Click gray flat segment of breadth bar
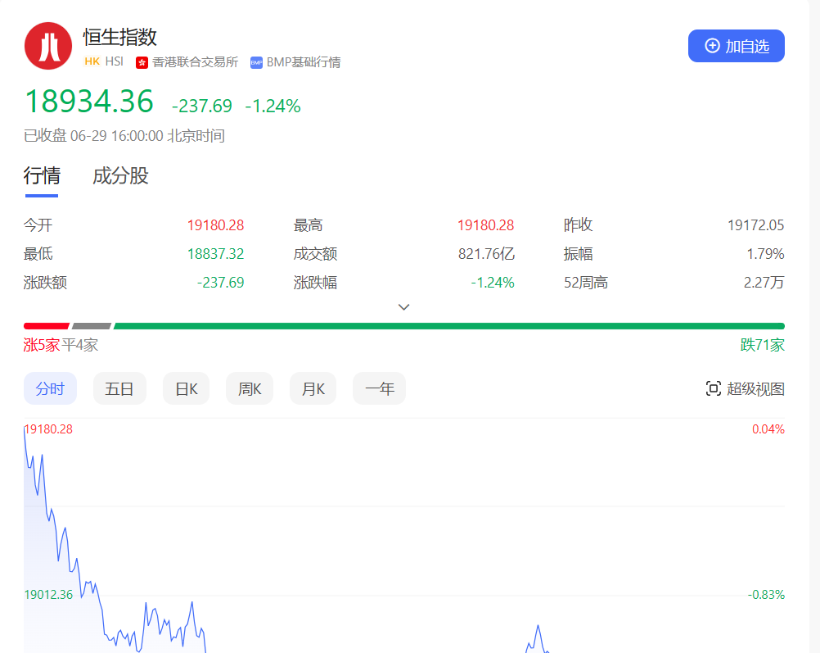The height and width of the screenshot is (653, 820). (92, 326)
